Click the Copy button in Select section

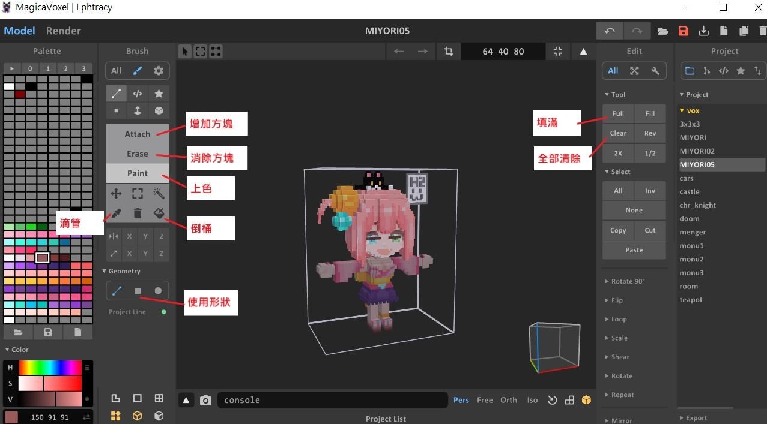point(618,230)
